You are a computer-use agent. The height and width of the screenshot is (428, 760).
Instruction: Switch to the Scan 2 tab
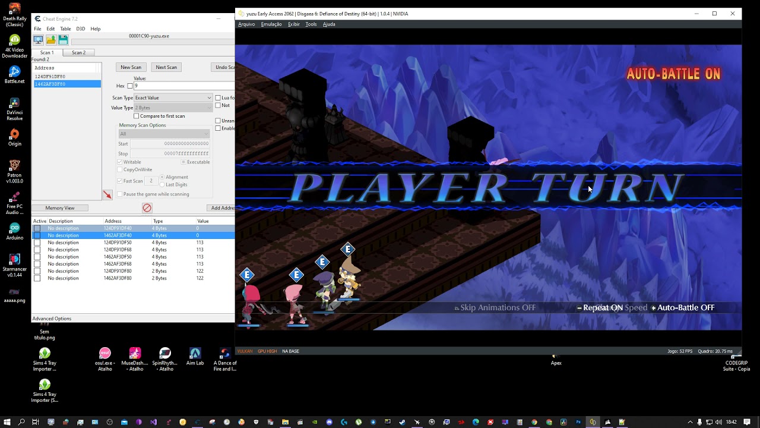[78, 52]
